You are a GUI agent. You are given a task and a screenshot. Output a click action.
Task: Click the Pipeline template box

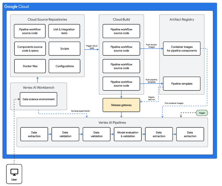182,84
